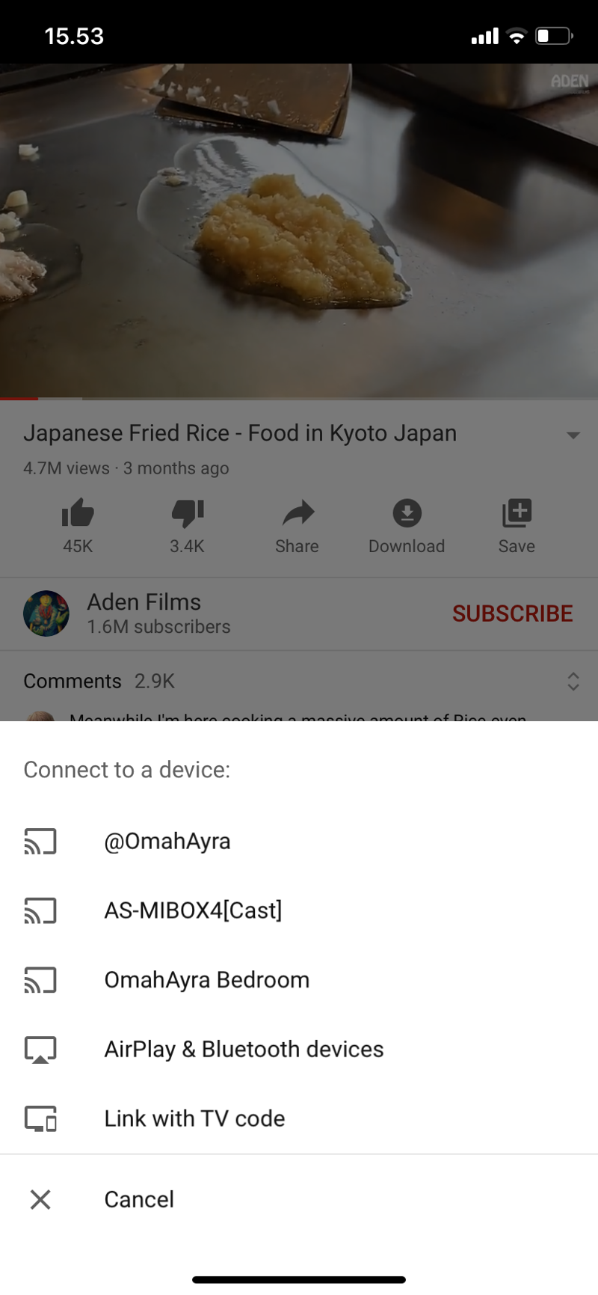Tap the Link with TV code icon

click(x=40, y=1119)
